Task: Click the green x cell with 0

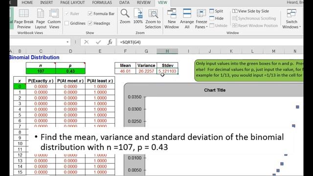Action: [x=20, y=87]
